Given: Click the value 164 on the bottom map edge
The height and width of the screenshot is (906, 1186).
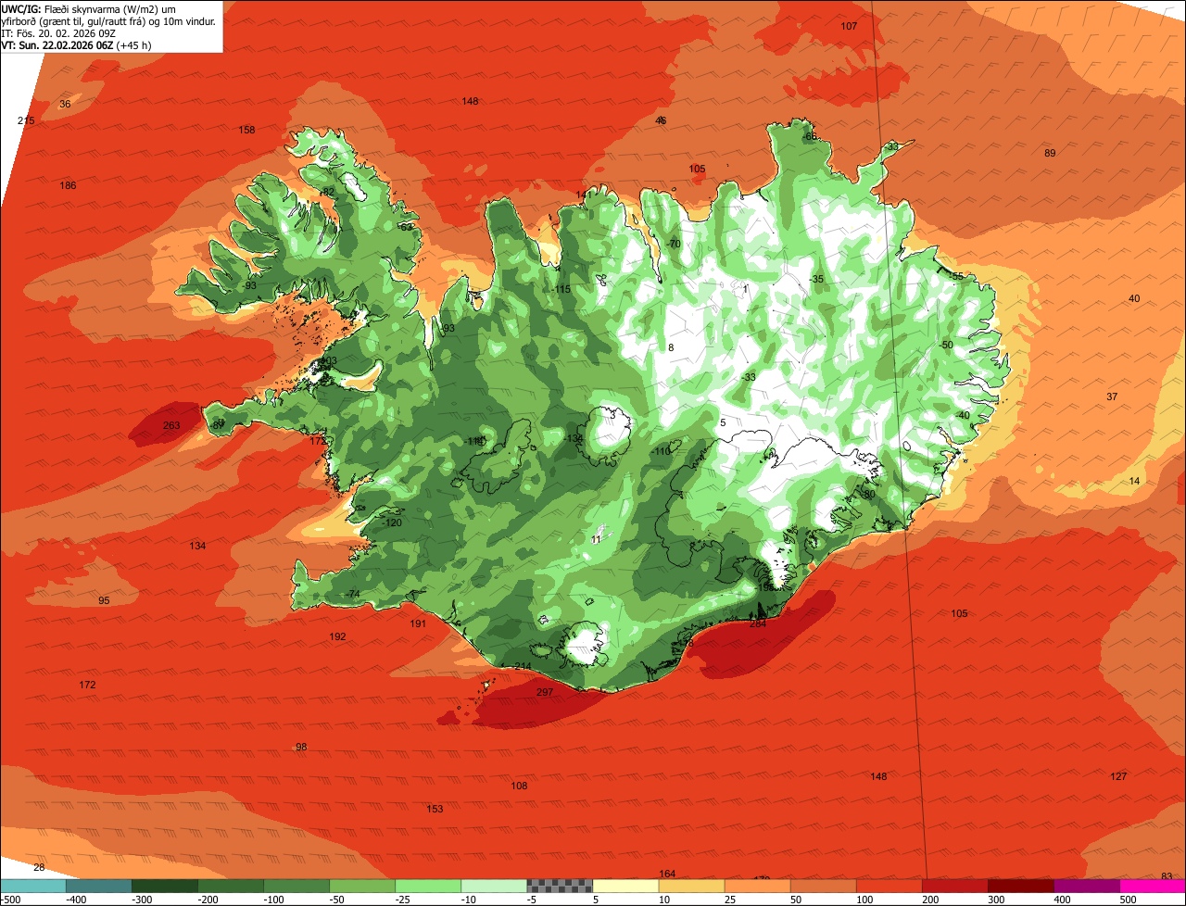Looking at the screenshot, I should [x=667, y=874].
